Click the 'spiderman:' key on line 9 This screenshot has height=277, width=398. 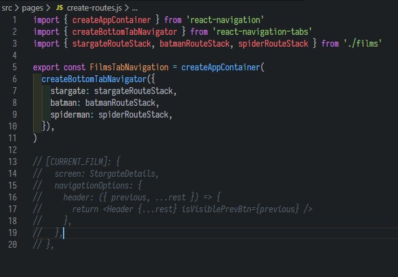(72, 115)
